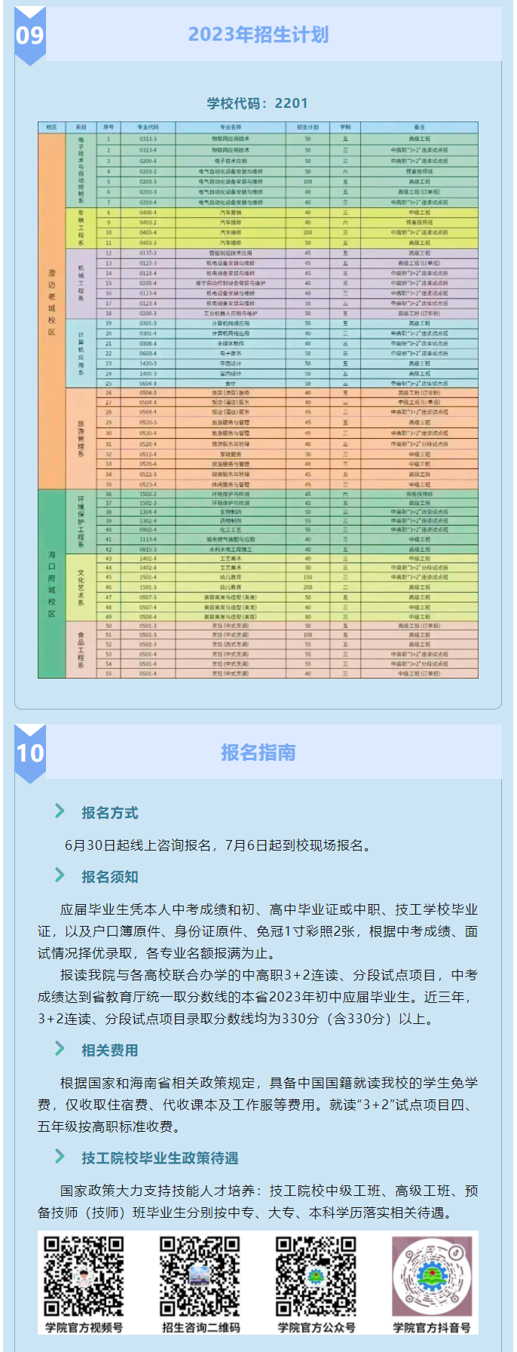Select the 文化艺术系 department cell
The width and height of the screenshot is (517, 1352).
tap(81, 587)
